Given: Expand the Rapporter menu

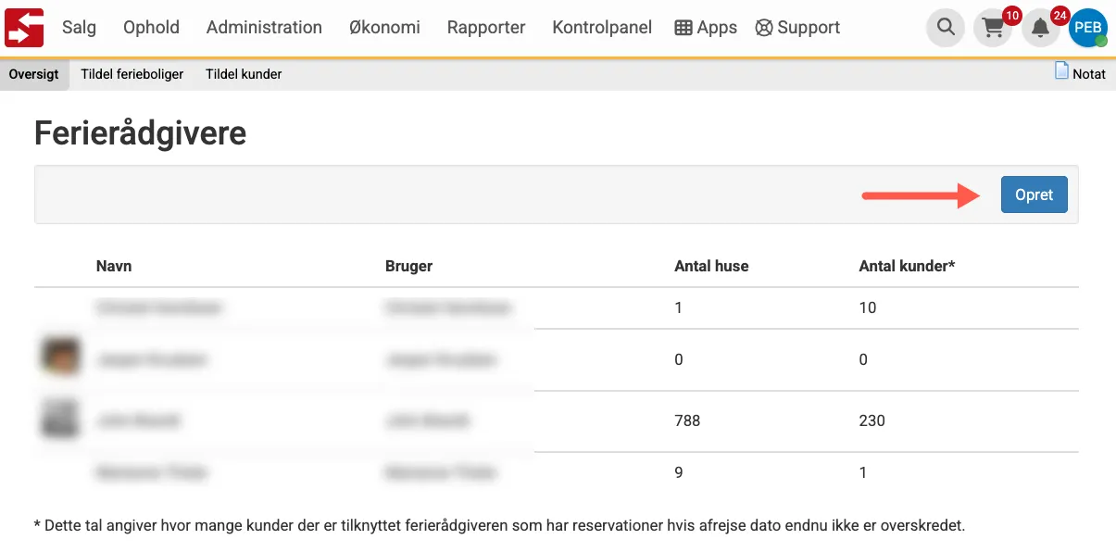Looking at the screenshot, I should 486,28.
